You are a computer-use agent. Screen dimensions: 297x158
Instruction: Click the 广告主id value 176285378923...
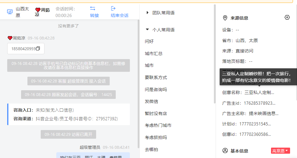(x=259, y=103)
